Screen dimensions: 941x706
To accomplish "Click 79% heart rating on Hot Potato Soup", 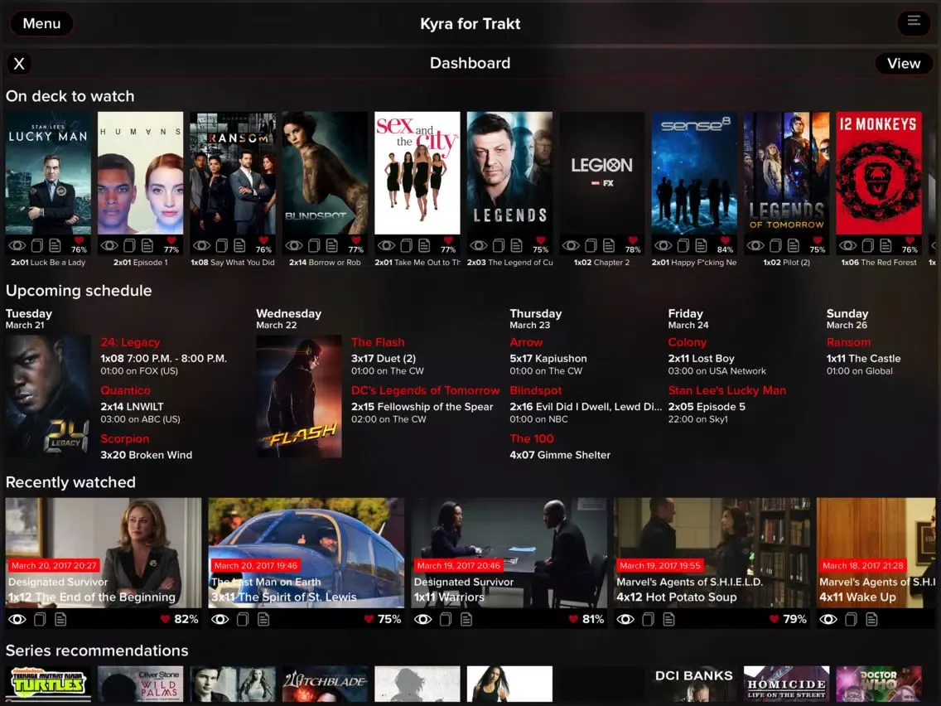I will [789, 619].
